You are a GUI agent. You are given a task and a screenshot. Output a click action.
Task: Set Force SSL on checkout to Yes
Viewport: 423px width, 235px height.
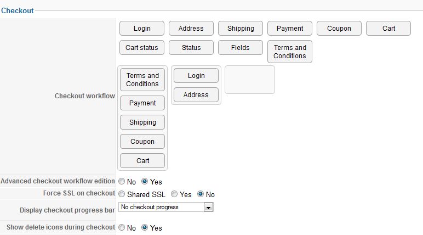tap(174, 194)
